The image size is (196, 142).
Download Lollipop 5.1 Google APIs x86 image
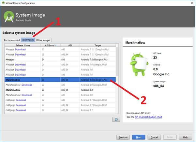tap(21, 100)
